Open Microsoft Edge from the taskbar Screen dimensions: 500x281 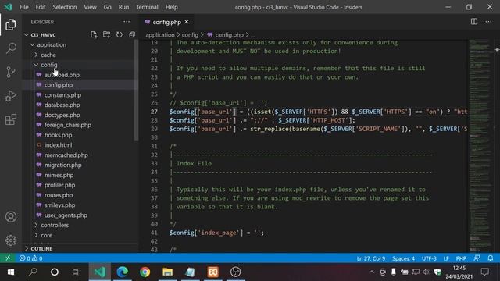point(123,272)
